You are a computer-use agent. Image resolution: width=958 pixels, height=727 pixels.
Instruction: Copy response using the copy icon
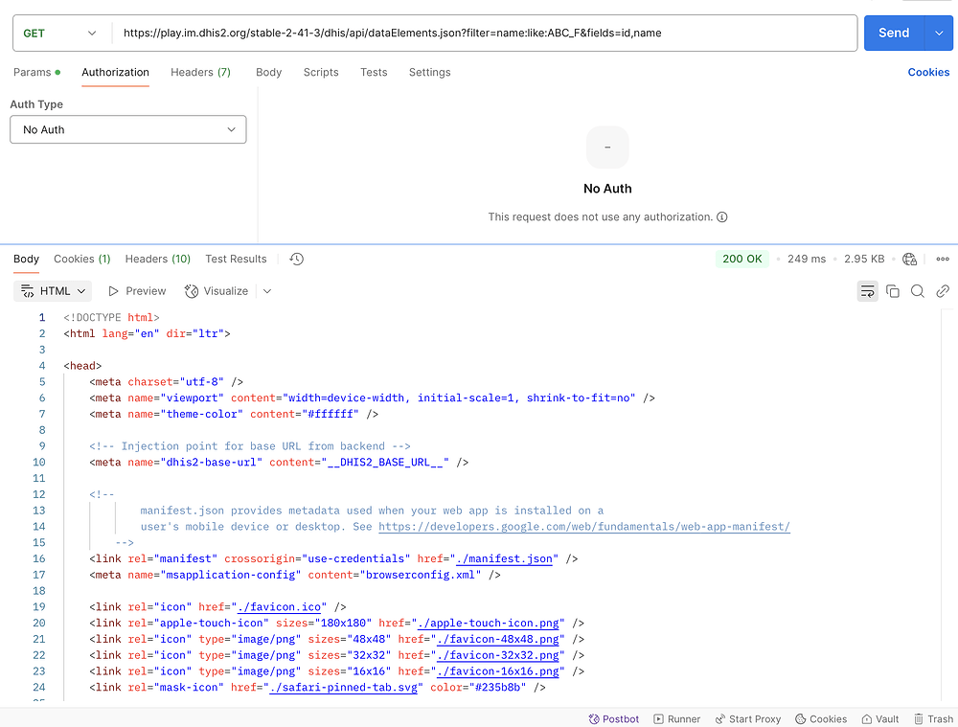click(x=893, y=291)
